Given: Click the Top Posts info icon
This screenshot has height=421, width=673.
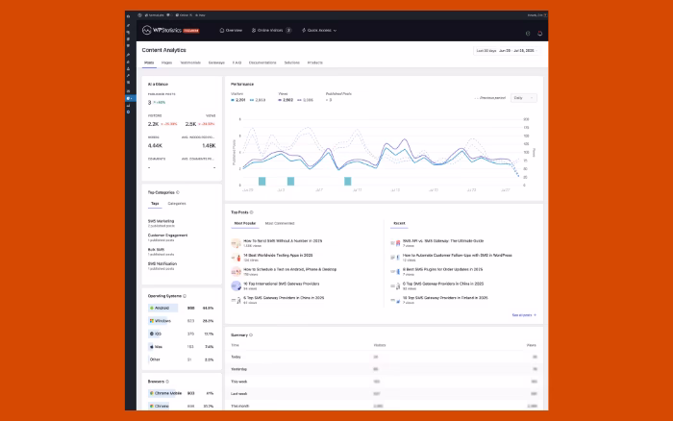Looking at the screenshot, I should click(252, 212).
